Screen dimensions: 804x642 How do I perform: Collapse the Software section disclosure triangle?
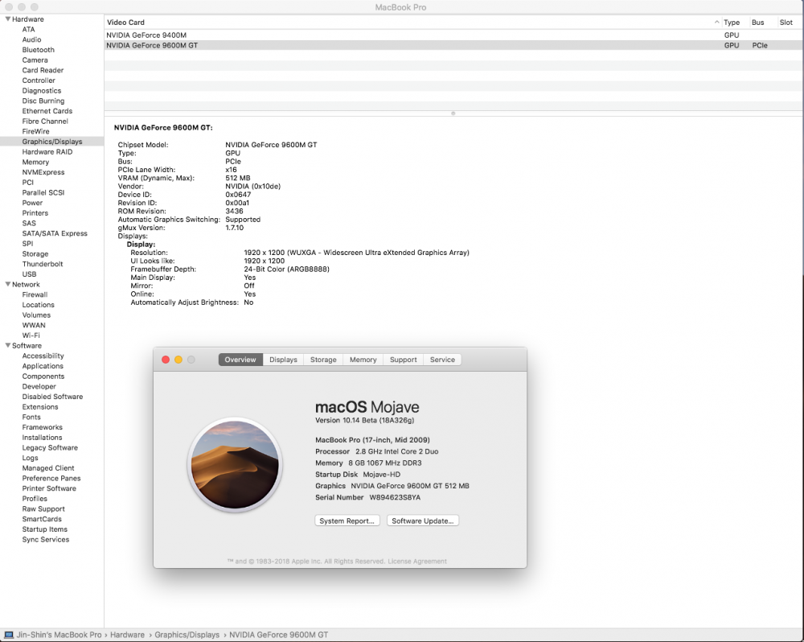[x=8, y=345]
